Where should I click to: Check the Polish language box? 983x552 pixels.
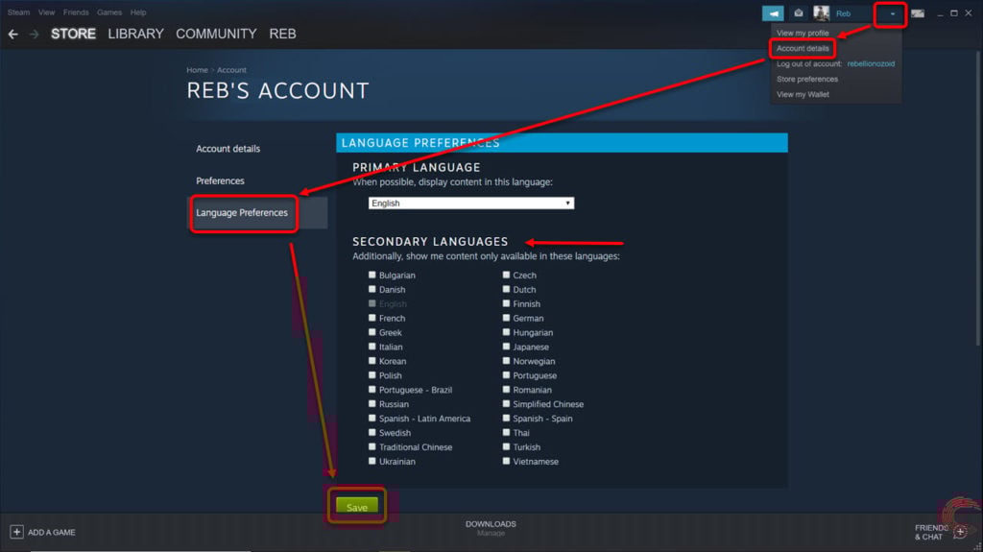coord(372,375)
